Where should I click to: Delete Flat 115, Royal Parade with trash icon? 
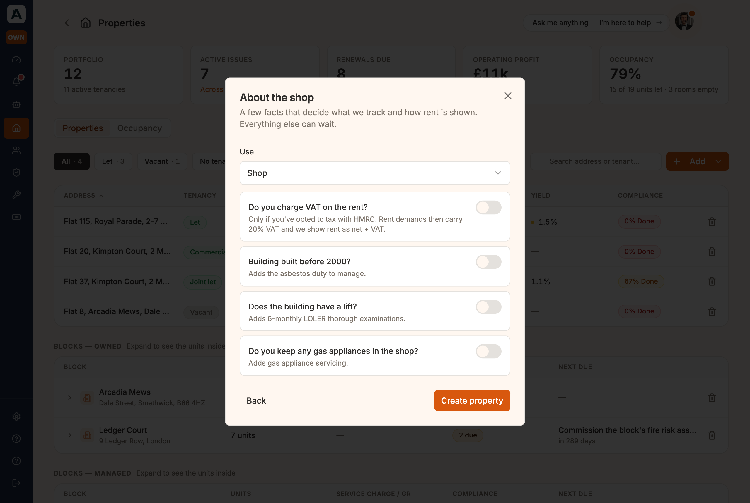[712, 222]
